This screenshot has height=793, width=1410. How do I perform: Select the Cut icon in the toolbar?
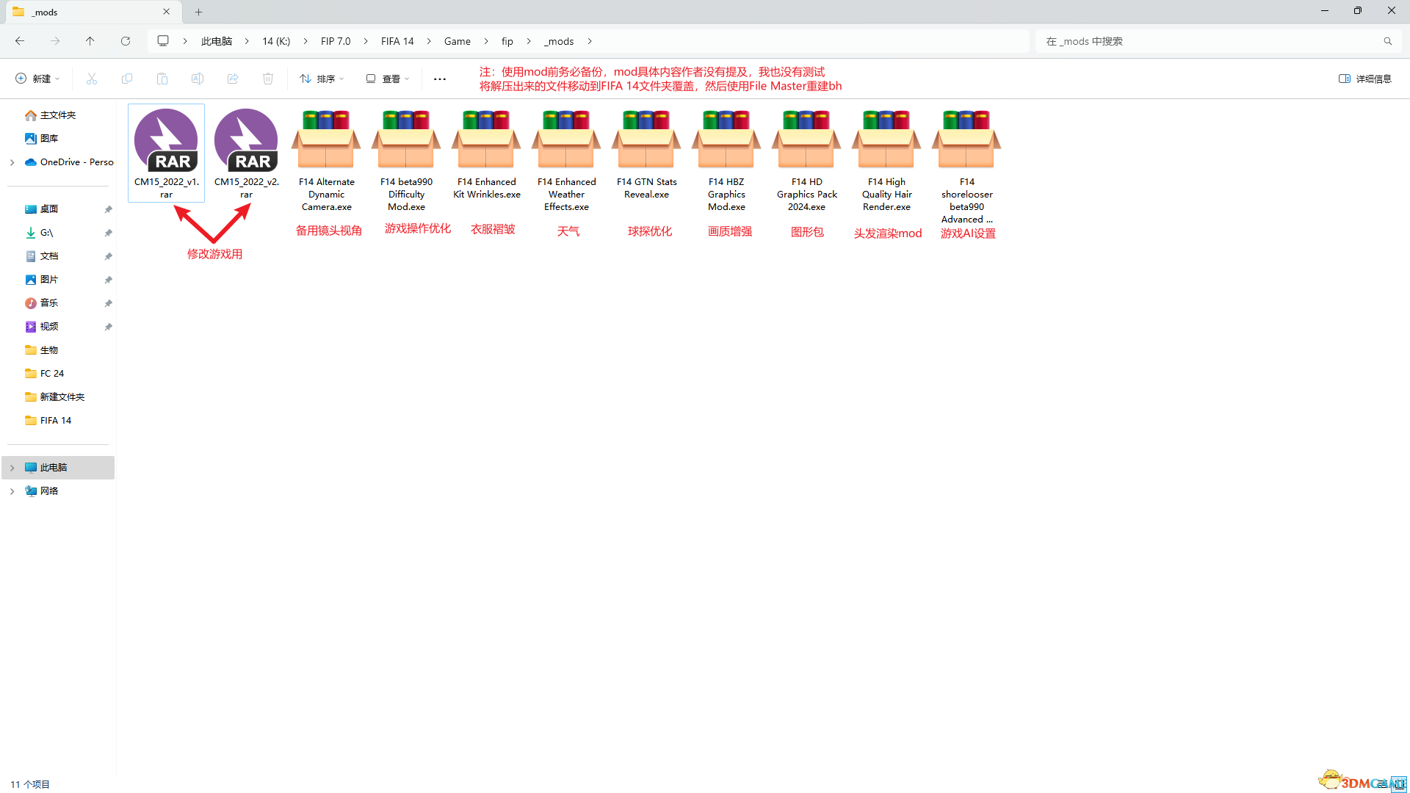91,79
